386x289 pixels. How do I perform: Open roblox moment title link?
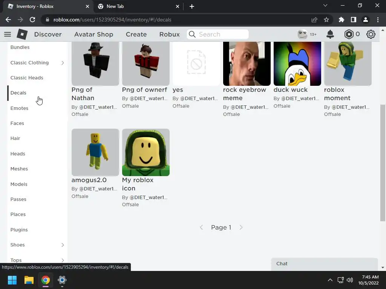[337, 94]
